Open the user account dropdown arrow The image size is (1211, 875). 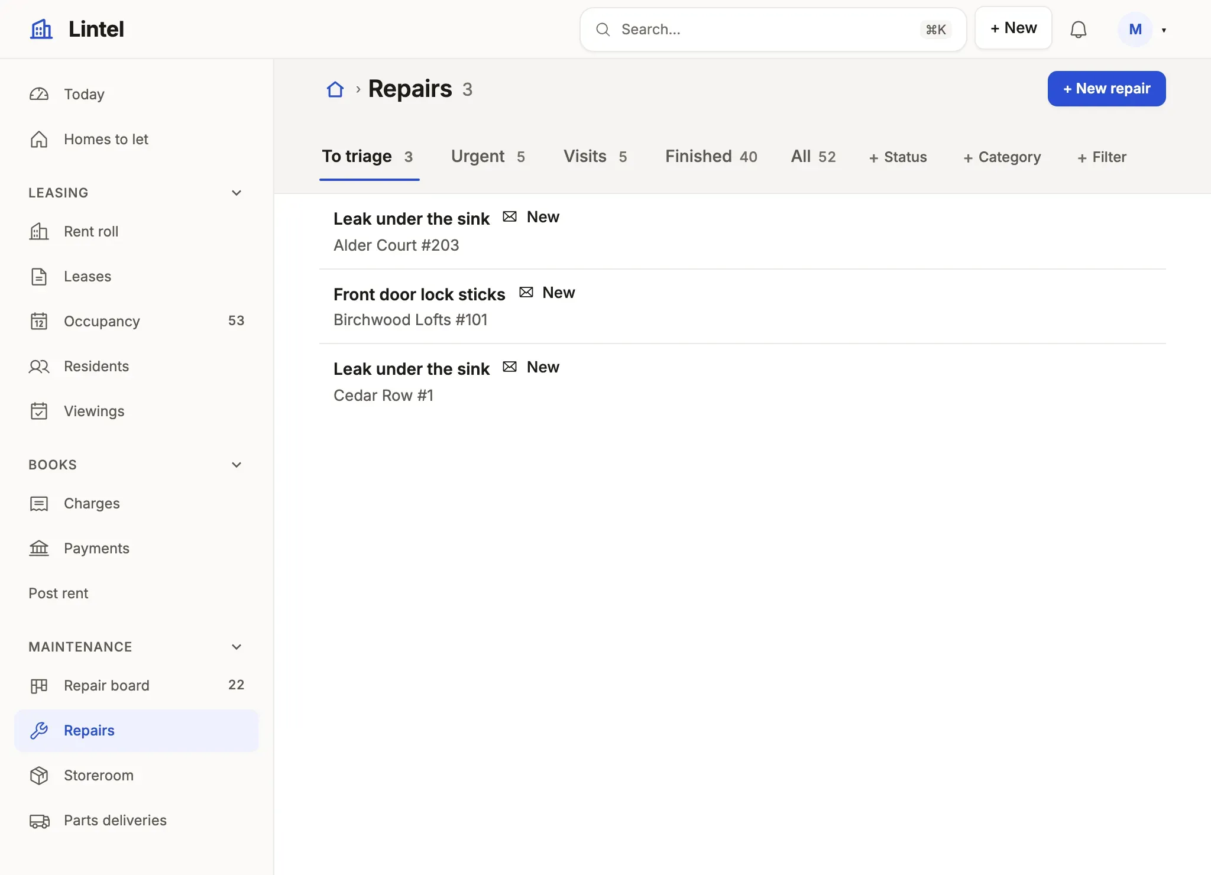1164,30
